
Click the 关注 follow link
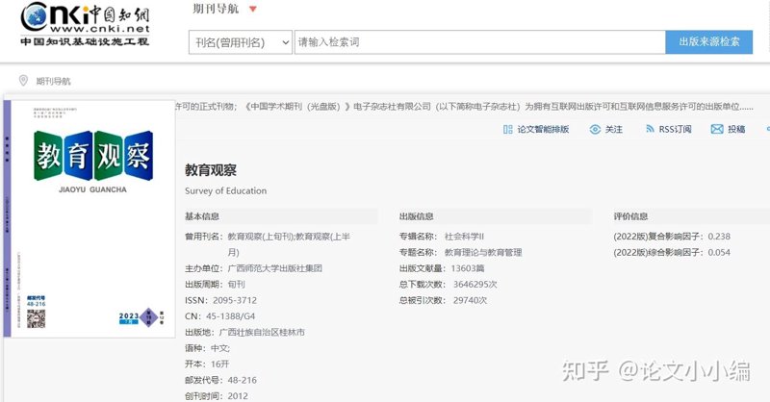(614, 129)
